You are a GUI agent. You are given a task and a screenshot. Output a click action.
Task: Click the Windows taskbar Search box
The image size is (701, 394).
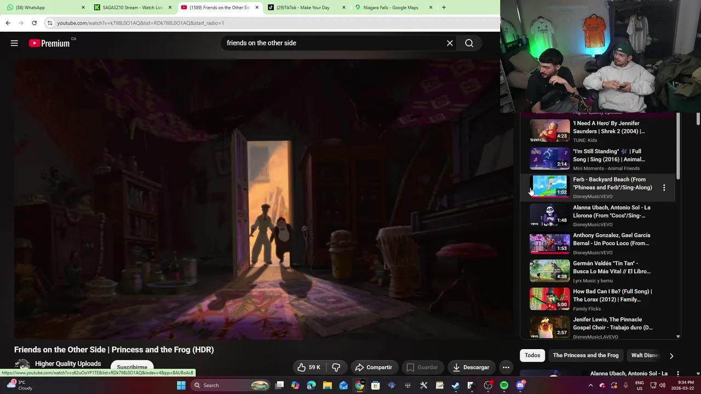tap(231, 385)
